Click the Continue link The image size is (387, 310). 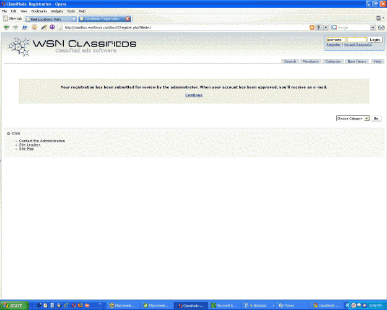point(193,95)
